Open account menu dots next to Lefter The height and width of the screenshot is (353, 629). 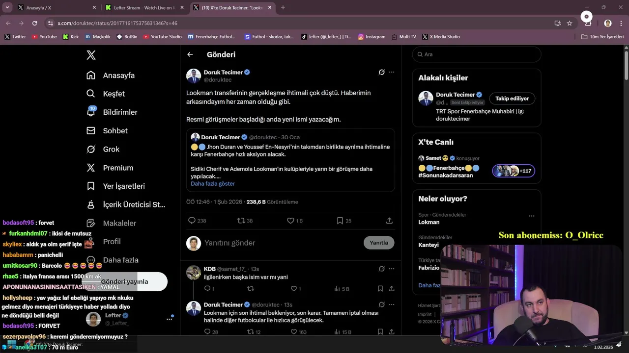[169, 319]
